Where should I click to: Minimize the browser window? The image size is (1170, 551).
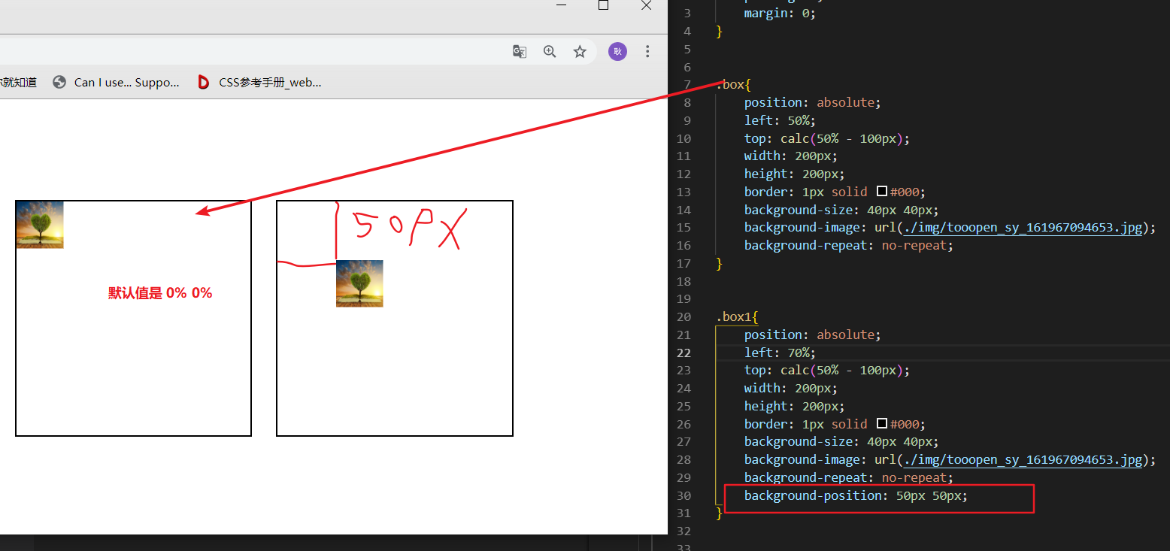561,5
